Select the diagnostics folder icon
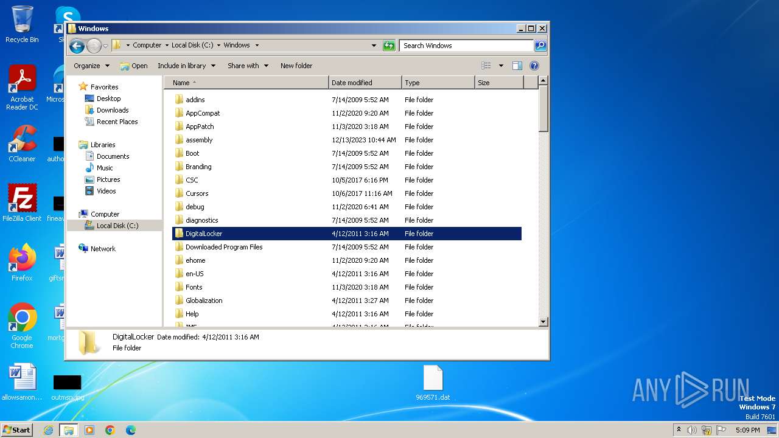Image resolution: width=779 pixels, height=438 pixels. (179, 220)
